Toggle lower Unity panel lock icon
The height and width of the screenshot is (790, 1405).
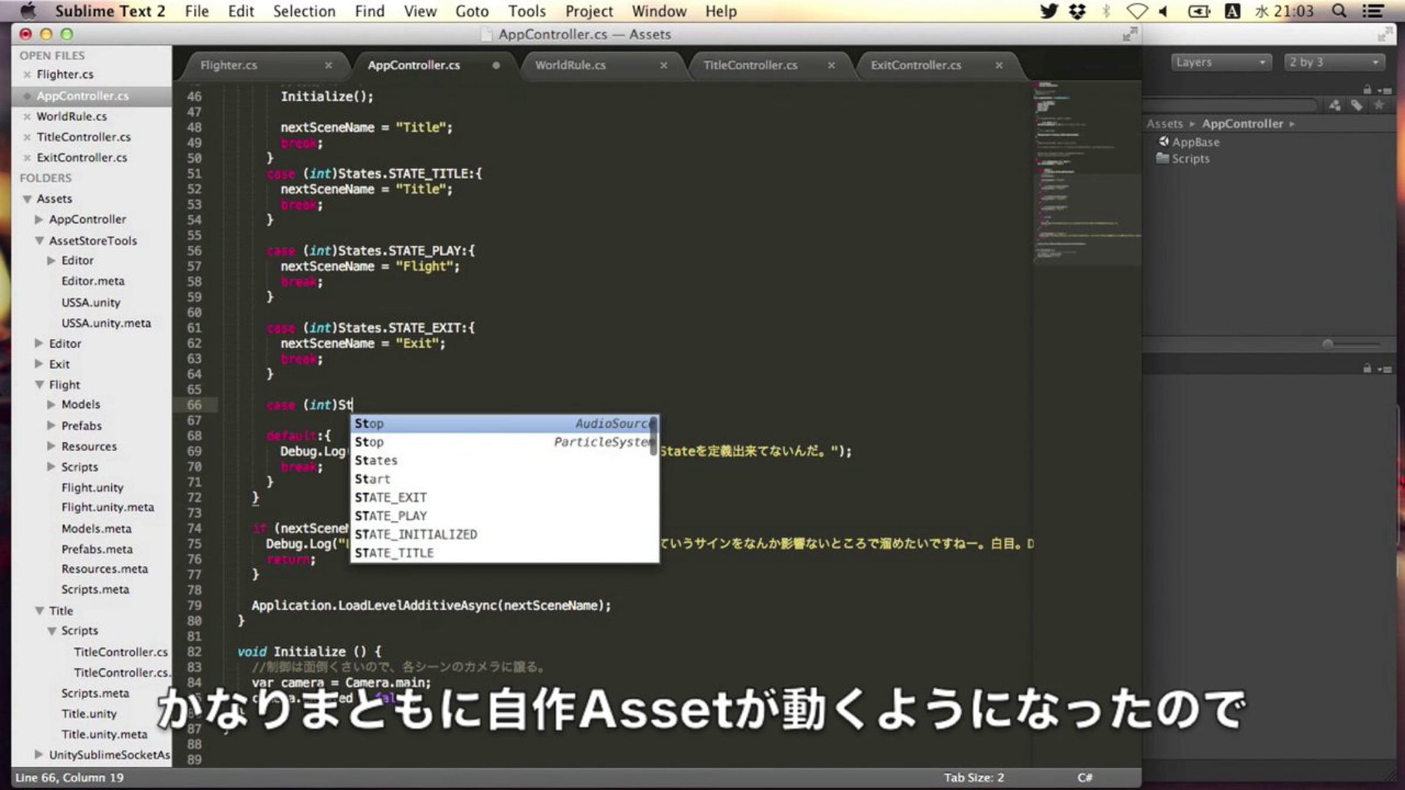1368,368
